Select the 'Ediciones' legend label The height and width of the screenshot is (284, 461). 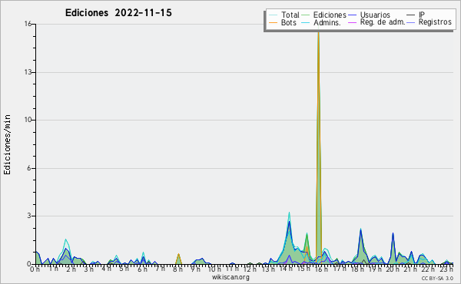[330, 15]
